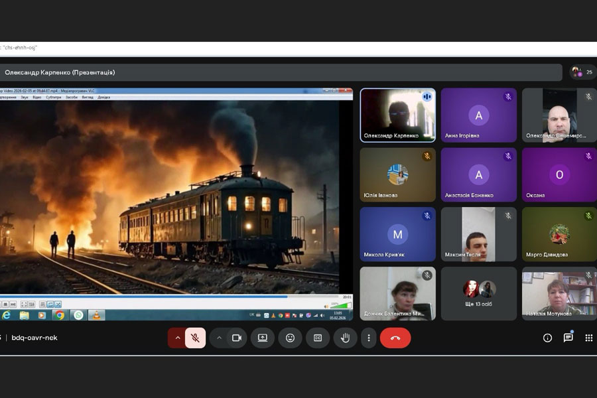Unmute the microphone

(x=195, y=338)
